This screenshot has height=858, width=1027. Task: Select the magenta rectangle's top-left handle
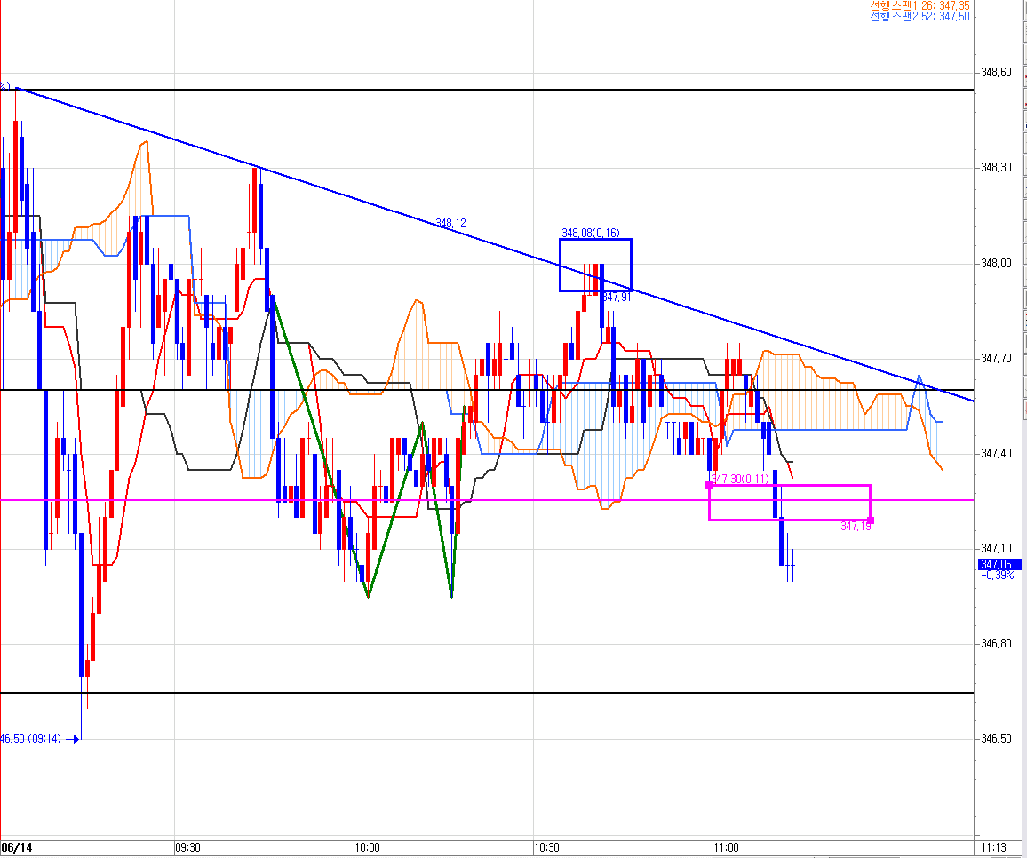click(709, 485)
